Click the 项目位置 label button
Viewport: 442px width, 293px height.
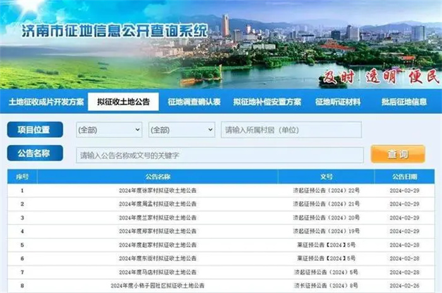(35, 130)
